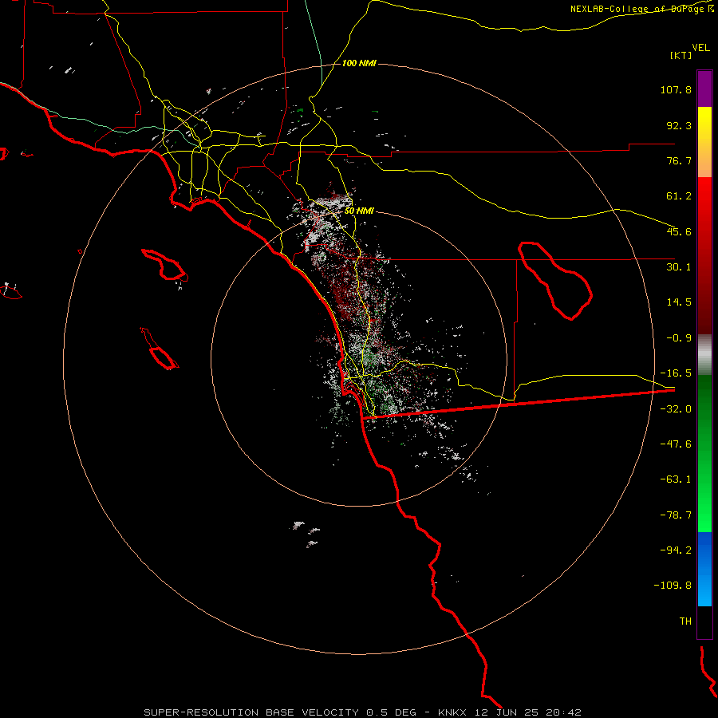Click the 100 NMI range ring label
The height and width of the screenshot is (718, 718).
click(x=359, y=63)
